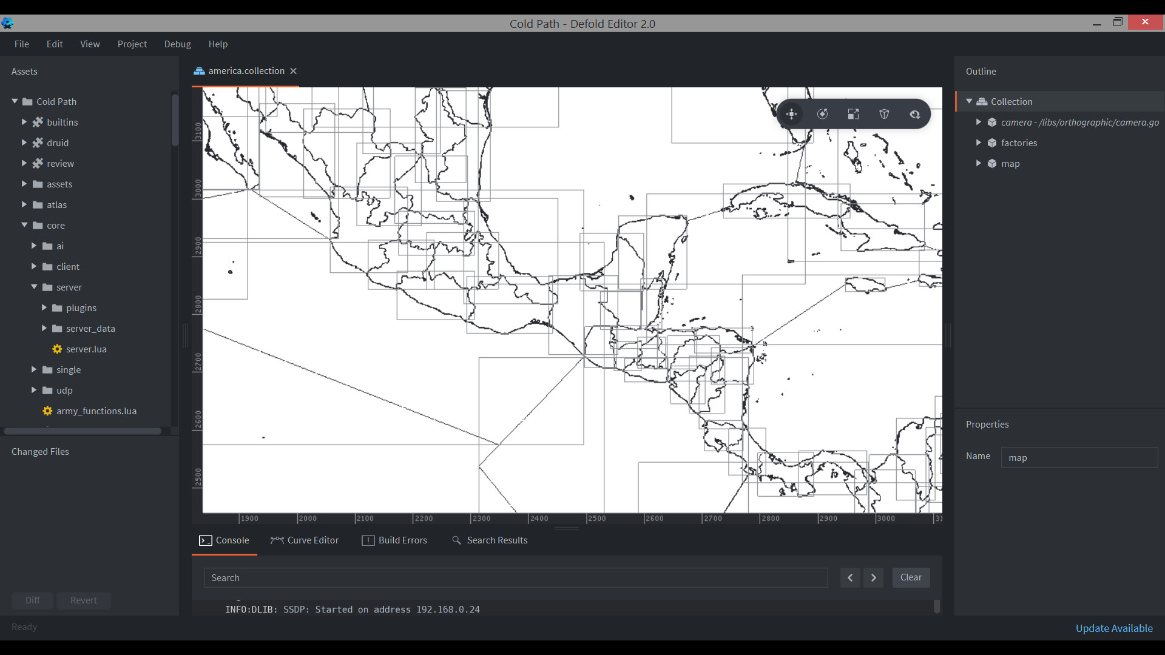Viewport: 1165px width, 655px height.
Task: Click the Clear button above the console log
Action: 911,577
